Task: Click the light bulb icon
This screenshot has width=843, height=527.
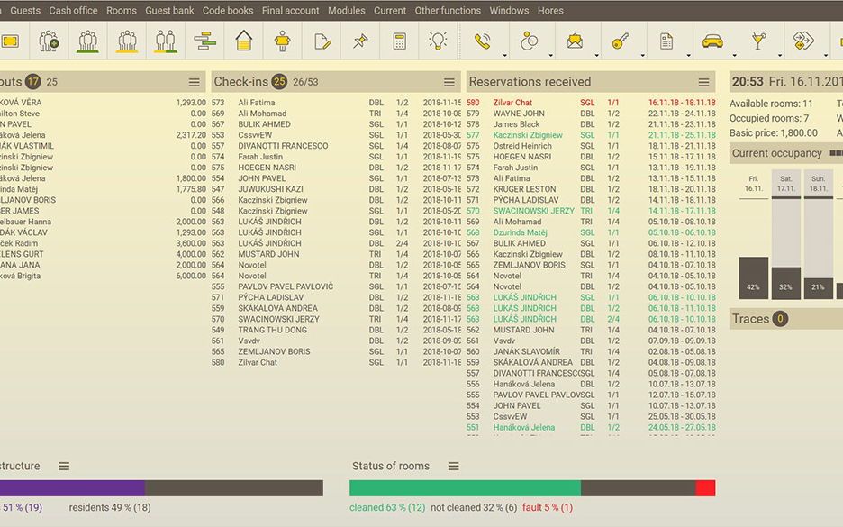Action: pyautogui.click(x=438, y=41)
